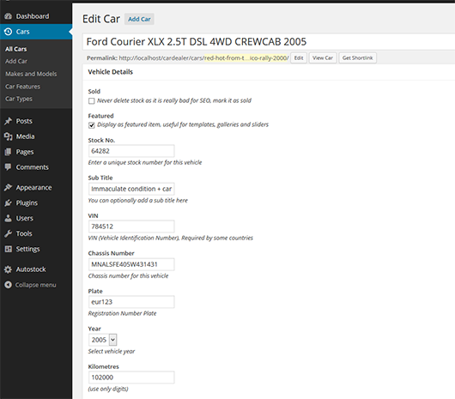
Task: Click the Add Car button beside title
Action: [139, 19]
